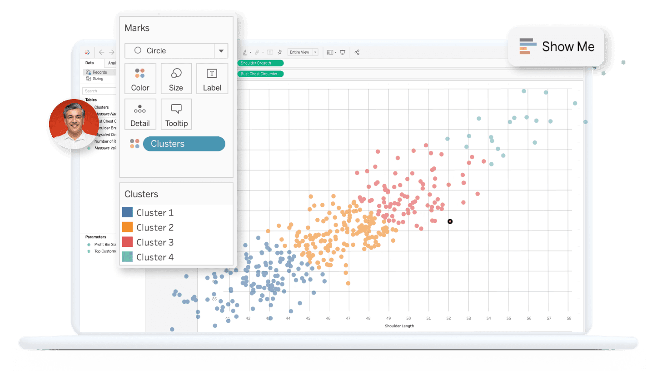Click the Tableau logo icon in toolbar
Screen dimensions: 657x371
(x=88, y=52)
